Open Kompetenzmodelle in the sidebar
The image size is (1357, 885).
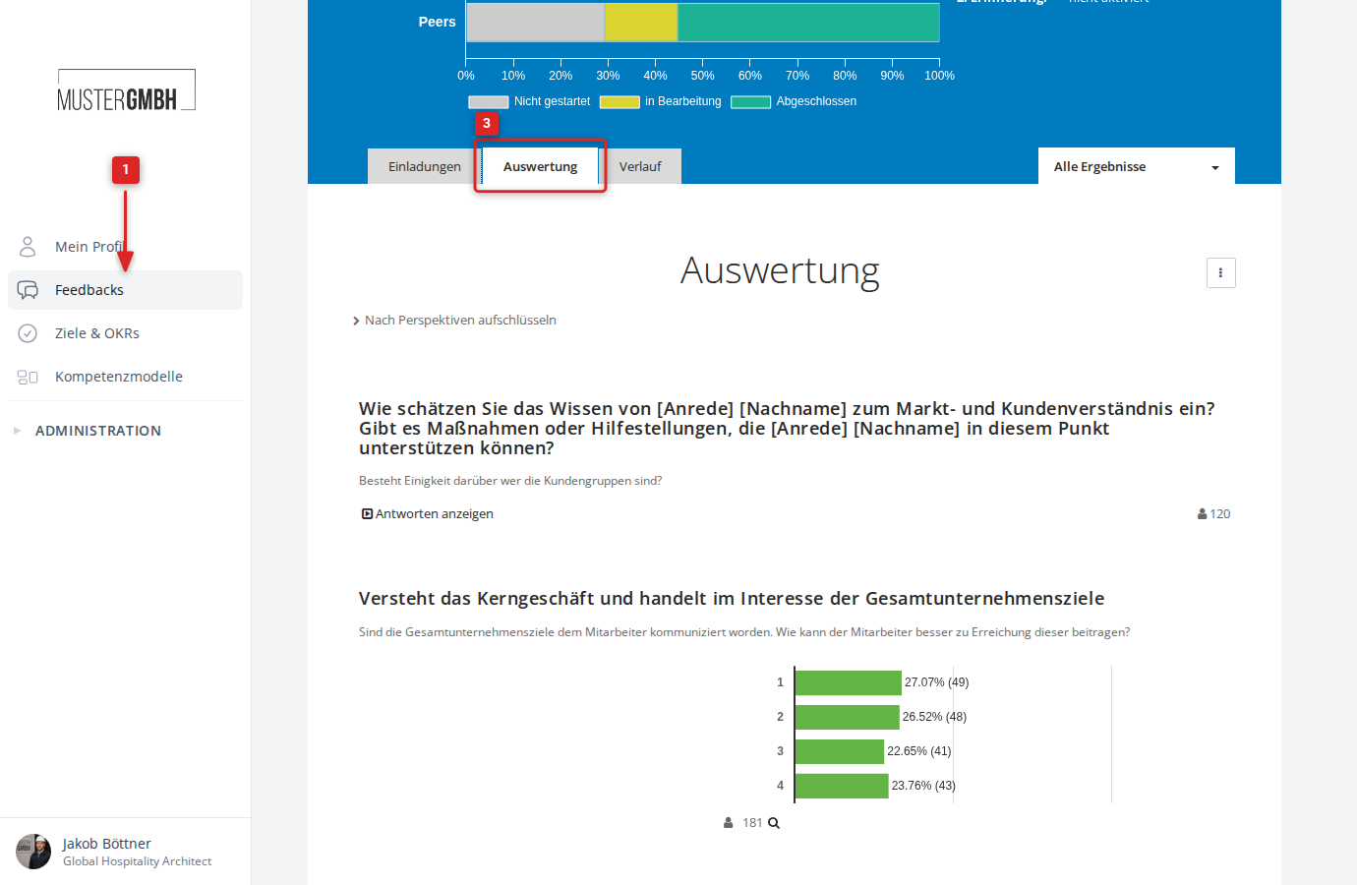click(x=125, y=377)
